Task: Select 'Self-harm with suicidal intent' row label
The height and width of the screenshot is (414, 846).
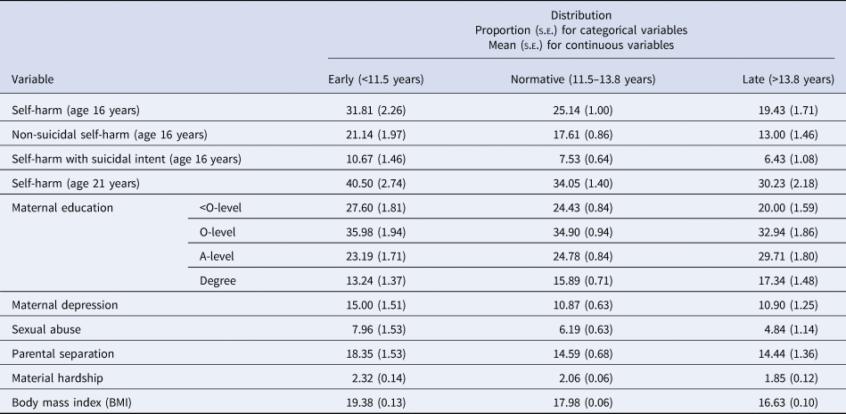Action: 127,159
